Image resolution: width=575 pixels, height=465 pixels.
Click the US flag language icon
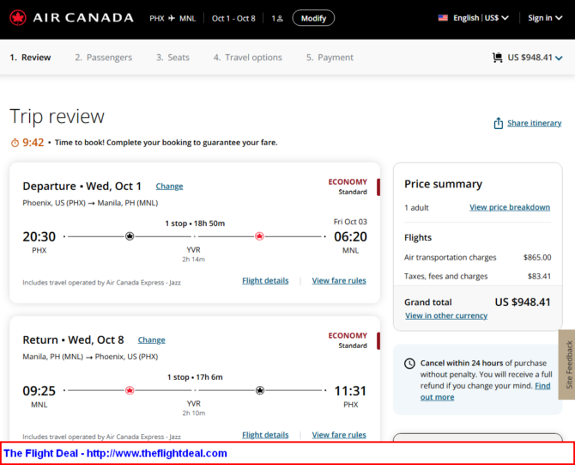(443, 18)
